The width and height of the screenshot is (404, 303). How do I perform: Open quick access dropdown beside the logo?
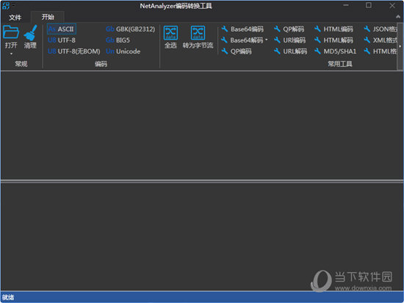tap(13, 5)
